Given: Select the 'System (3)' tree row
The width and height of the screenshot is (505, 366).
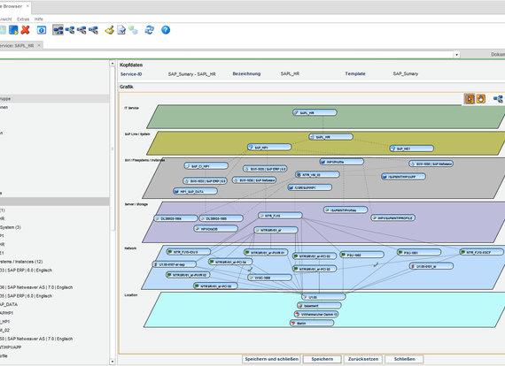Looking at the screenshot, I should tap(11, 227).
